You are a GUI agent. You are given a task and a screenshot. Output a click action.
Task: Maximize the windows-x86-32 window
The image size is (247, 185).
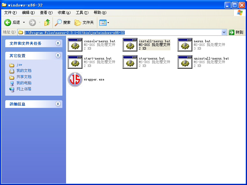[235, 5]
